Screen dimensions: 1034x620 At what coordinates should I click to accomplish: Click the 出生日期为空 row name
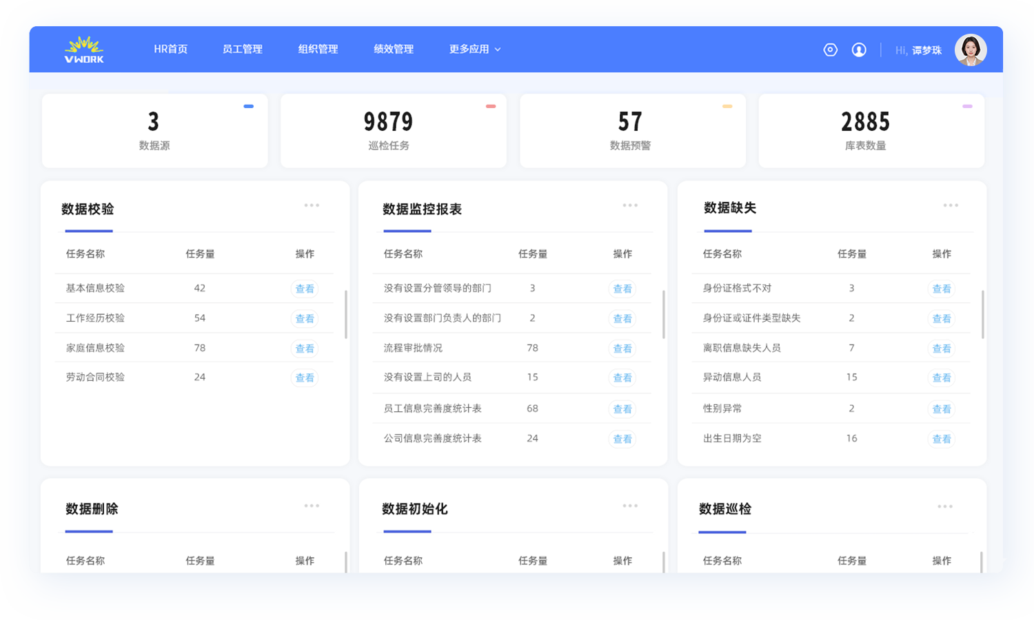coord(732,439)
